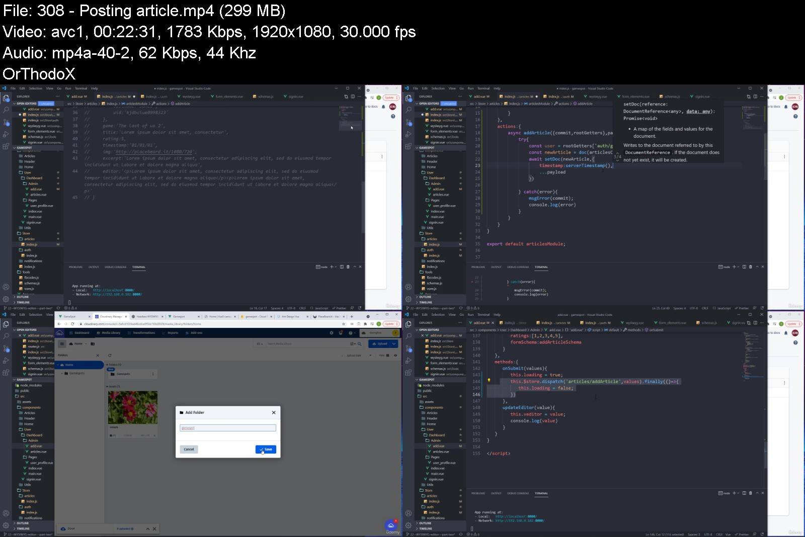Open Selection menu in top-right frame

point(438,88)
